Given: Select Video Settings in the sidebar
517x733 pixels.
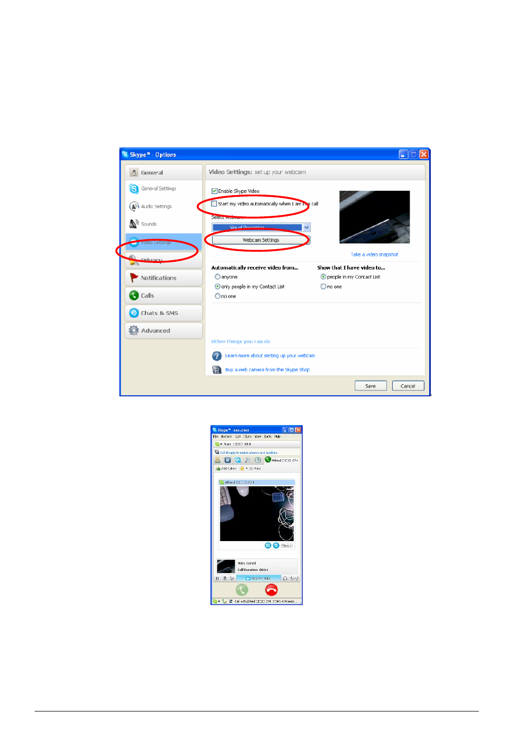Looking at the screenshot, I should 163,242.
